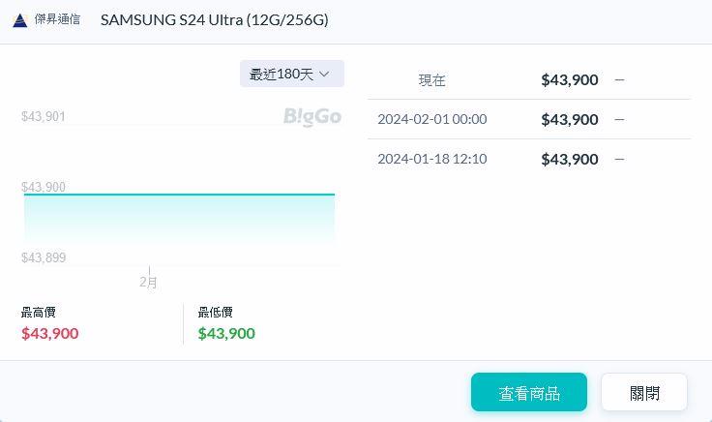
Task: Click the SAMSUNG S24 Ultra product title
Action: [214, 20]
